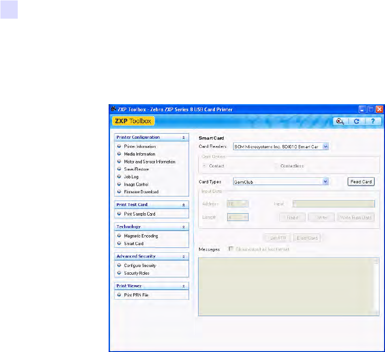The image size is (385, 352).
Task: Select the Contact radio button
Action: [204, 166]
